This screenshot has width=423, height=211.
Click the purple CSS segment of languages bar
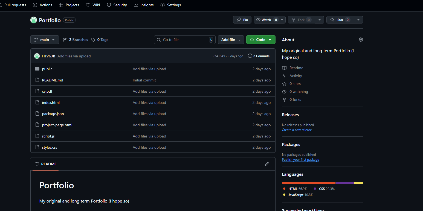tap(345, 183)
